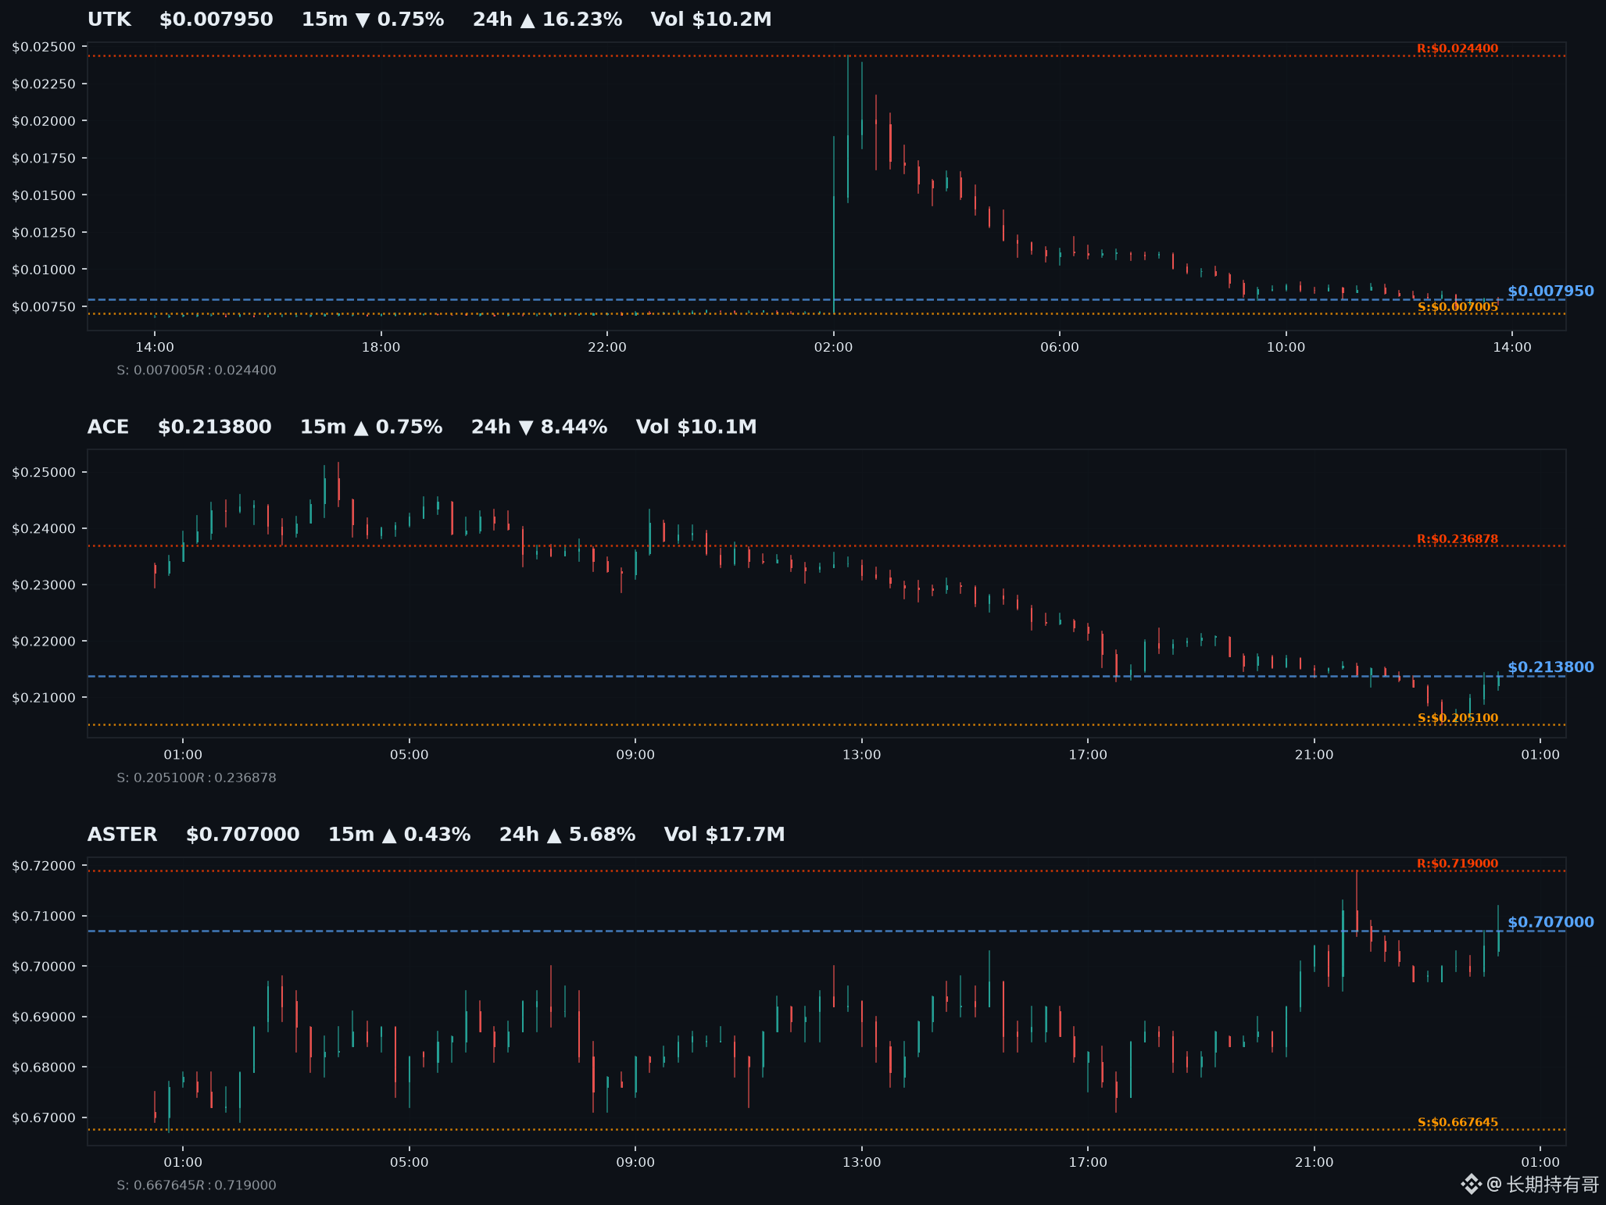Click 06:00 on the UTK time axis

click(1060, 348)
